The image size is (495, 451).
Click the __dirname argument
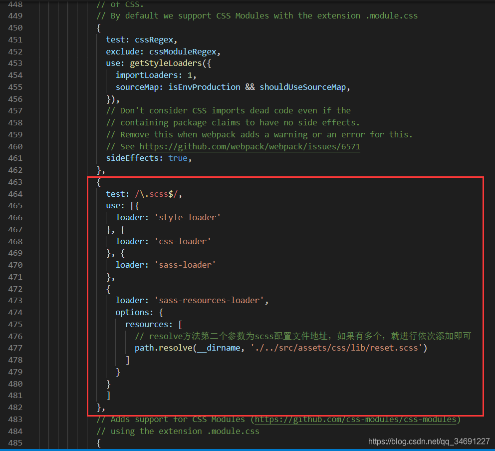coord(219,348)
